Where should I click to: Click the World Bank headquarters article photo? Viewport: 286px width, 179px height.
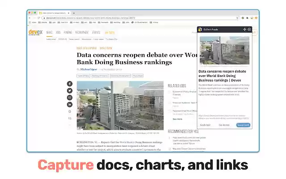(120, 106)
